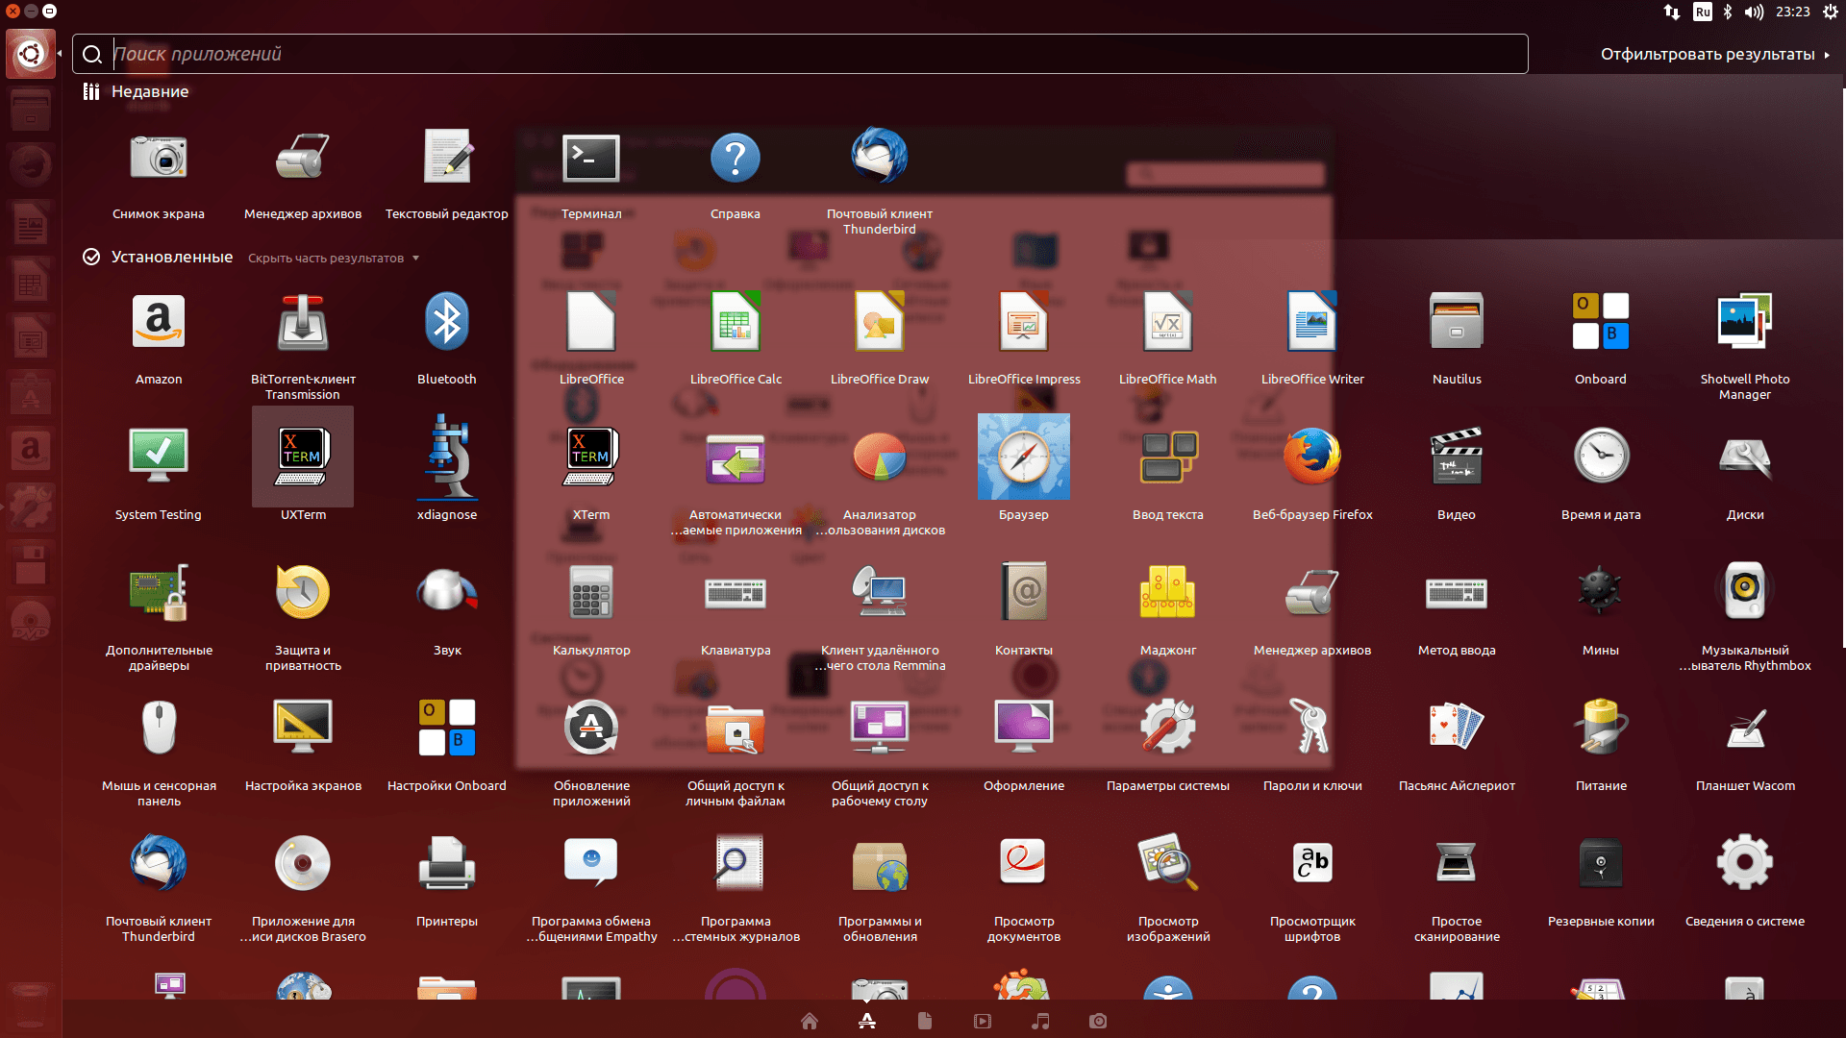Launch Простое сканирование
The image size is (1846, 1038).
(1457, 864)
